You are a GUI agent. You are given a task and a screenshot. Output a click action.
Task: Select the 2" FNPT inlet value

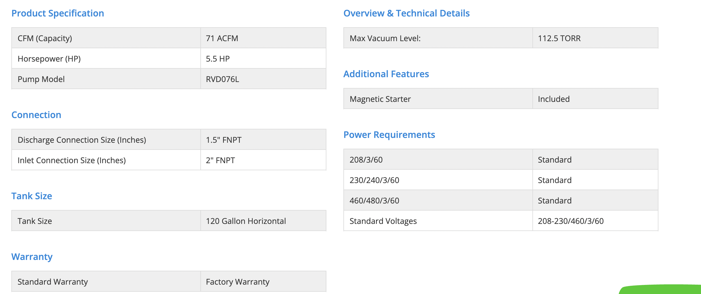tap(220, 160)
